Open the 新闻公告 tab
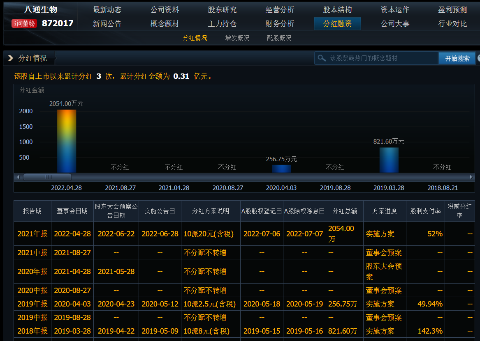 point(107,23)
